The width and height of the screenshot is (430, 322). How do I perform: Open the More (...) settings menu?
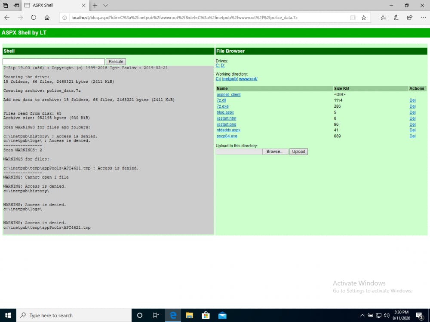coord(423,18)
